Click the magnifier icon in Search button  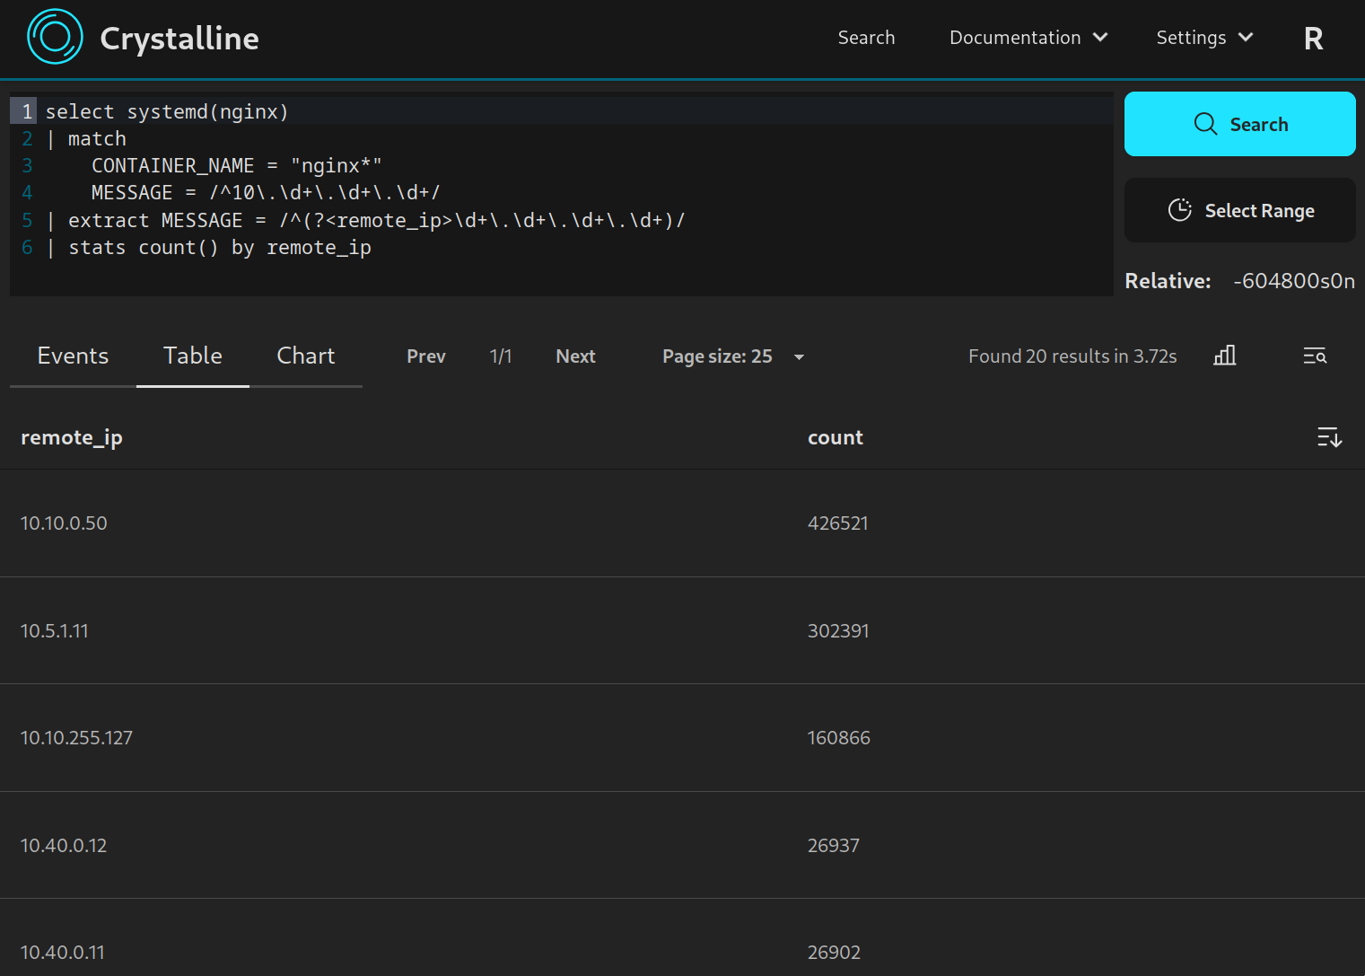point(1205,124)
